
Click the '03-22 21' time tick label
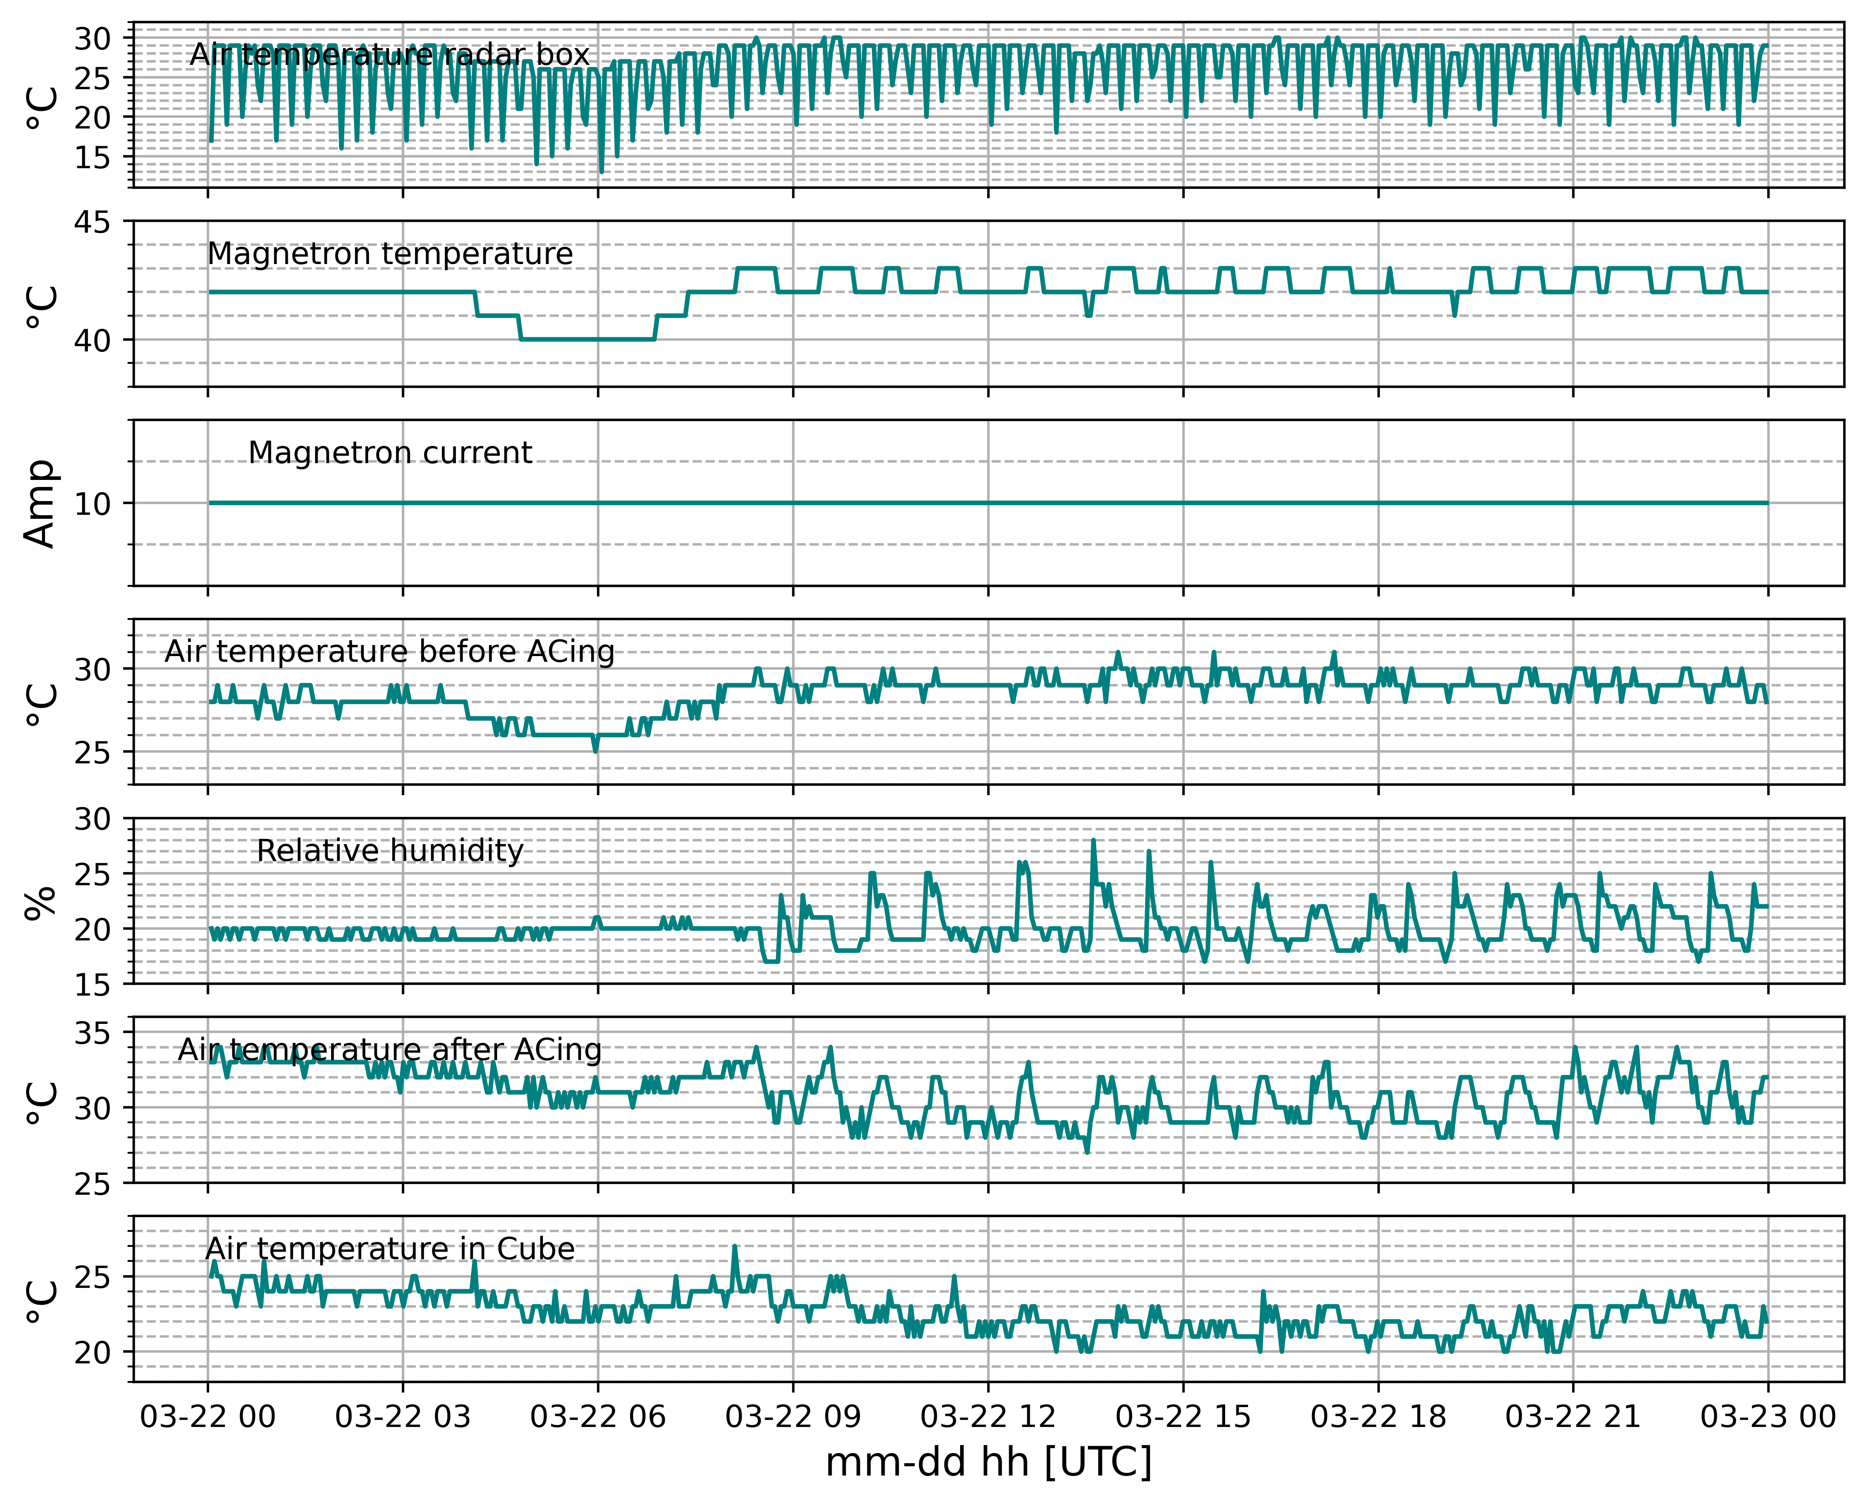pyautogui.click(x=1574, y=1417)
